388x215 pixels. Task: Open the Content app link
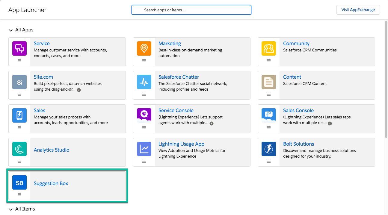tap(292, 77)
